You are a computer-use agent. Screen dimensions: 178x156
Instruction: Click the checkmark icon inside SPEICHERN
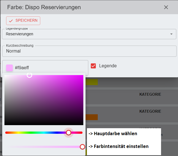[11, 21]
